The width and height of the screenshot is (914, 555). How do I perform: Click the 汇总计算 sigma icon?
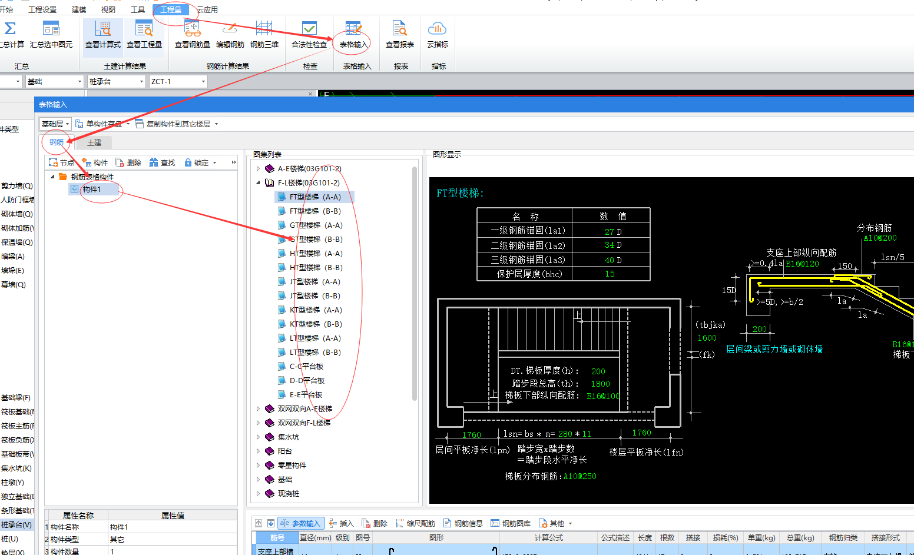coord(10,28)
